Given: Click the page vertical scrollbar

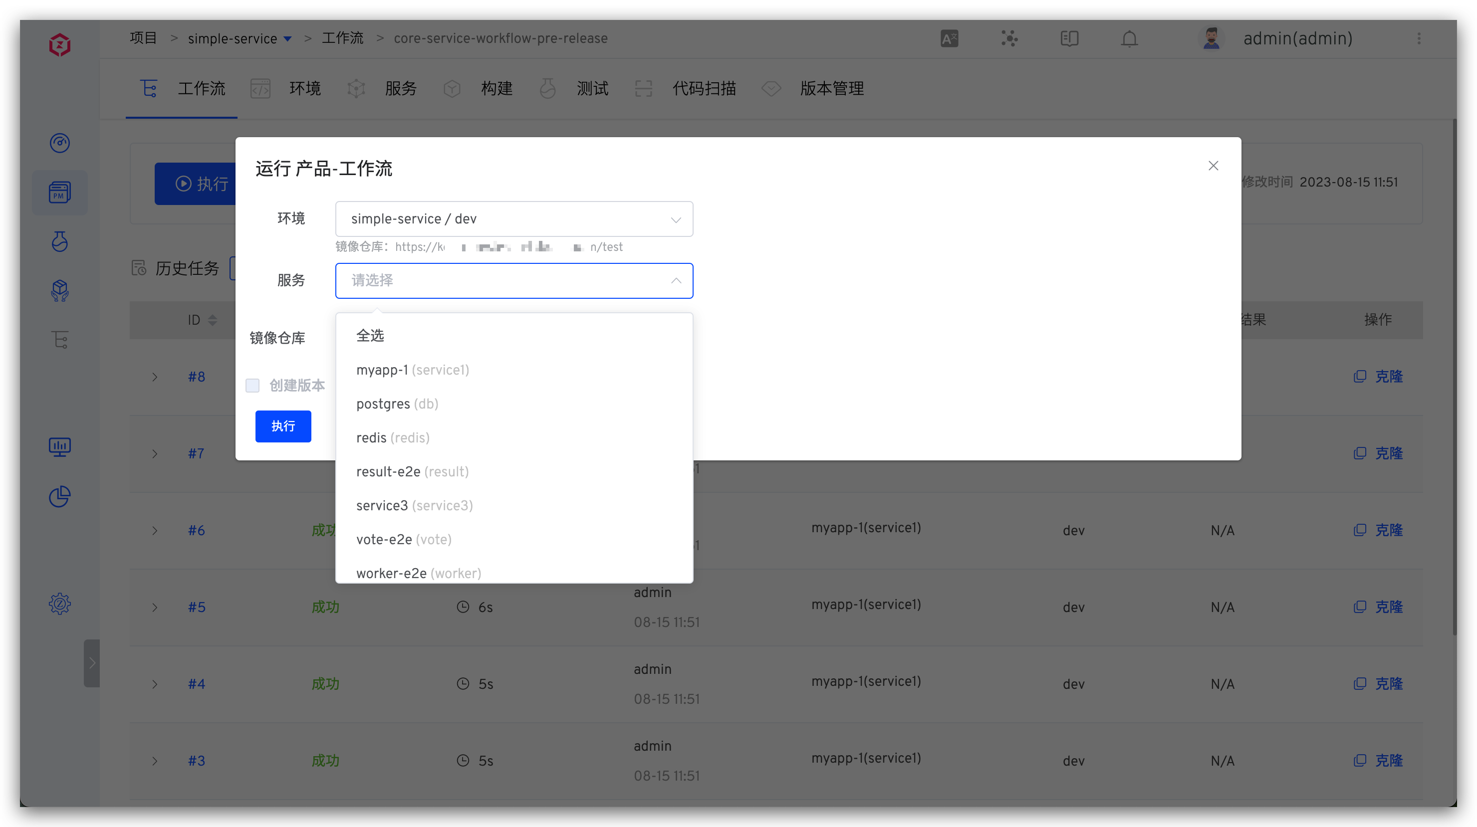Looking at the screenshot, I should tap(1454, 377).
